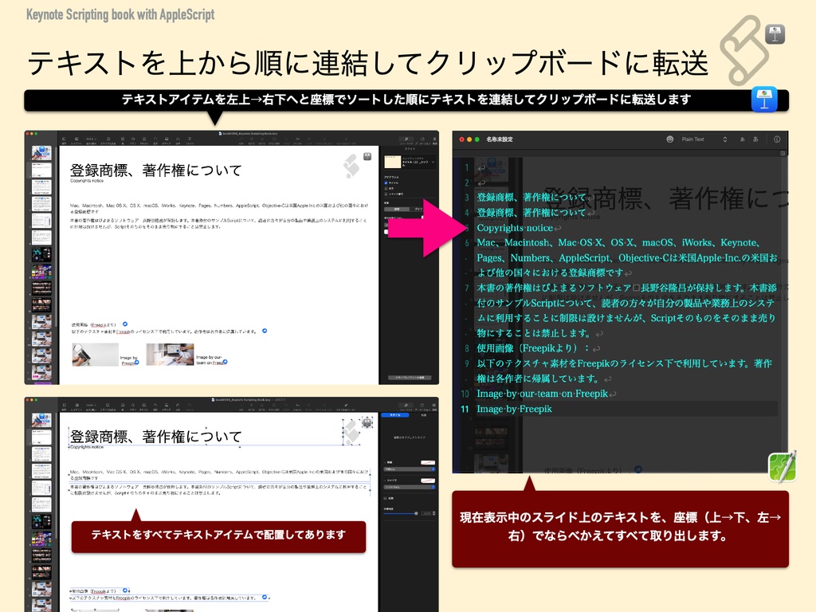
Task: Toggle Body checkbox in upper Keynote inspector
Action: [386, 188]
